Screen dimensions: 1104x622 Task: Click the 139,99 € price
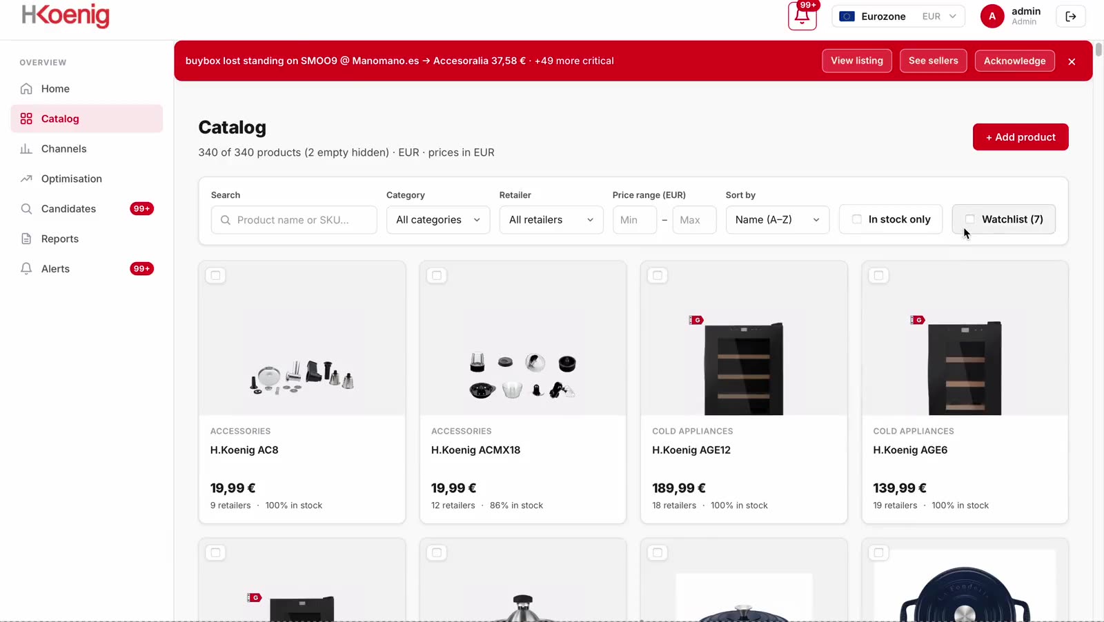coord(900,488)
